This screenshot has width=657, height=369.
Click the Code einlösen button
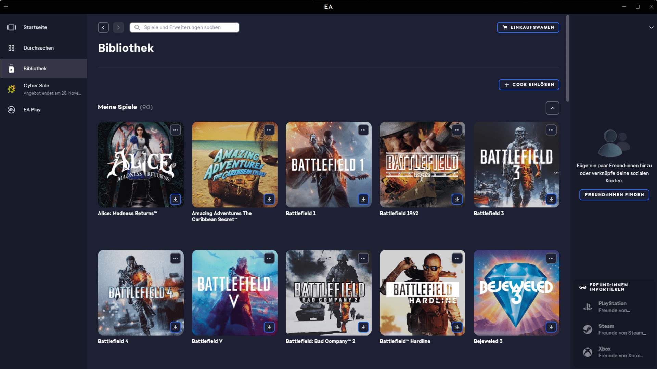(x=529, y=85)
